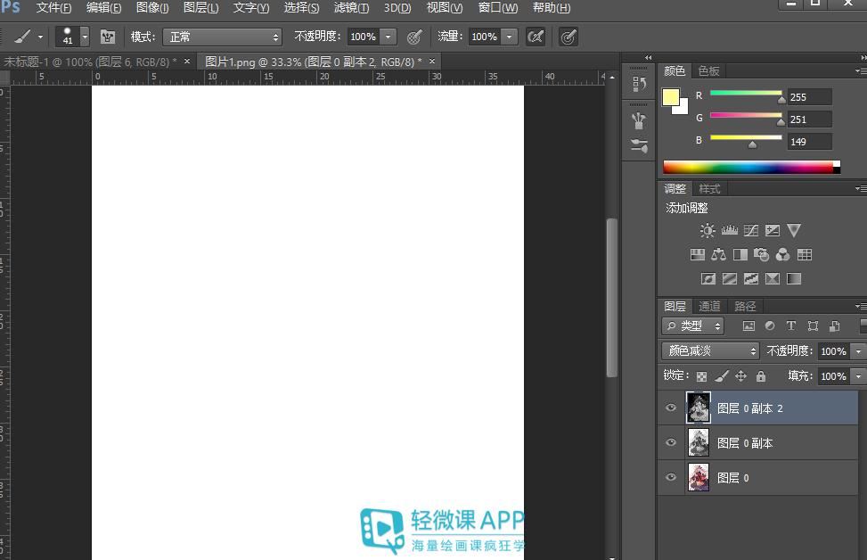Click the Brightness/Contrast sun adjustment icon
Viewport: 867px width, 560px height.
tap(708, 231)
